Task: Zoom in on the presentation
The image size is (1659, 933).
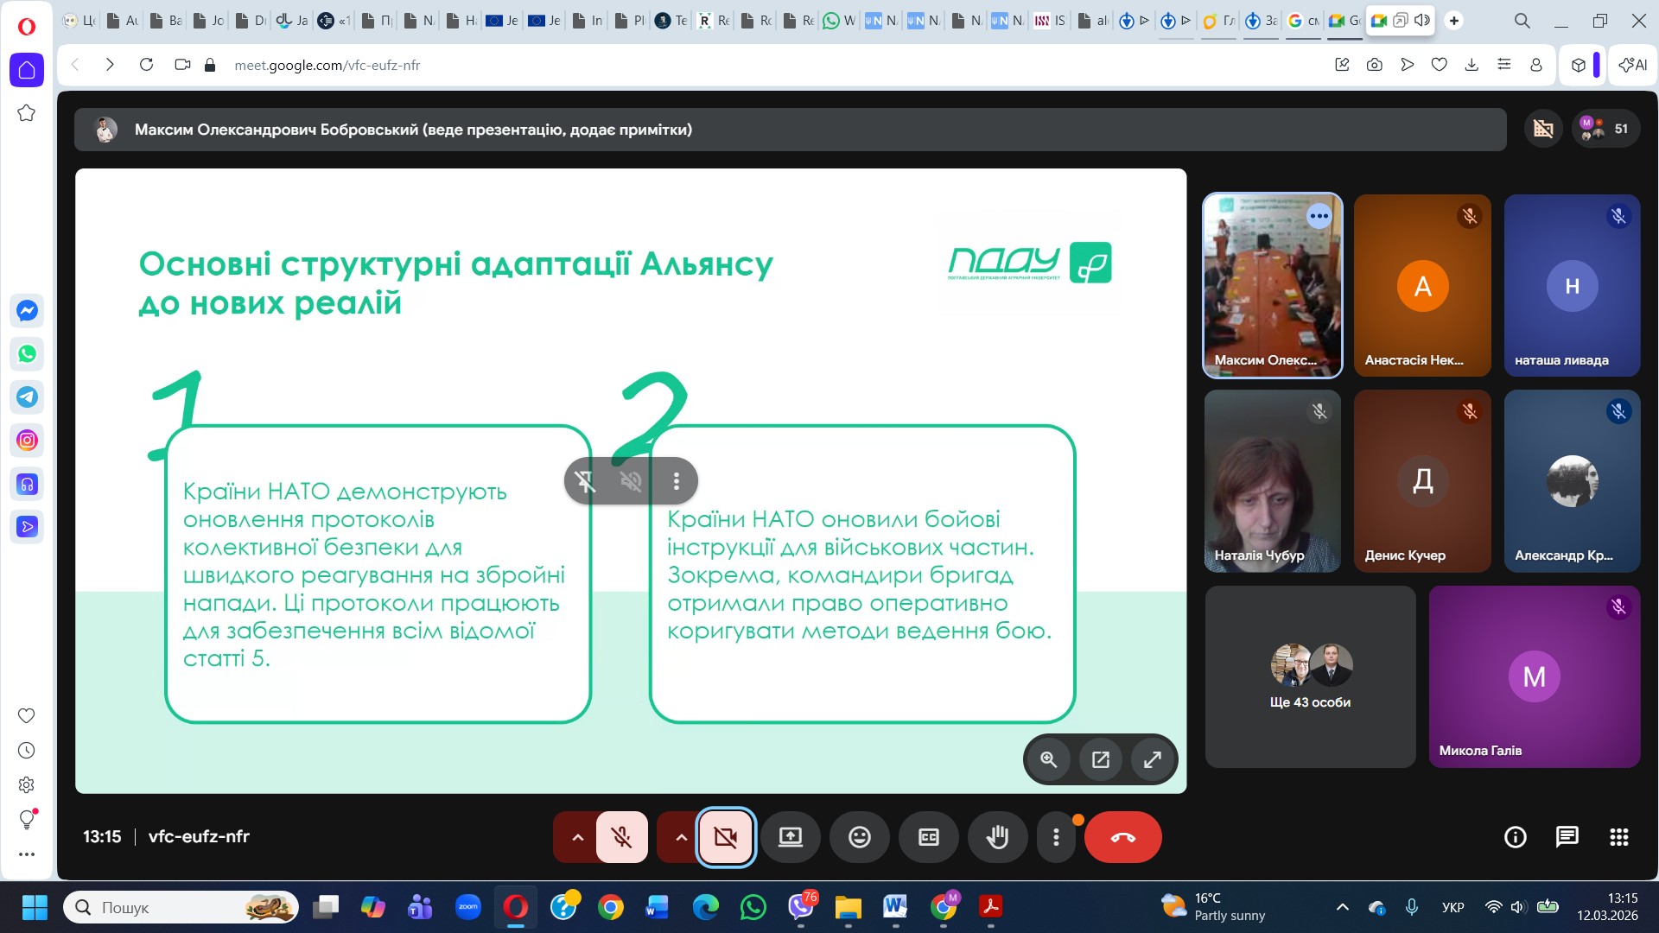Action: click(1048, 759)
